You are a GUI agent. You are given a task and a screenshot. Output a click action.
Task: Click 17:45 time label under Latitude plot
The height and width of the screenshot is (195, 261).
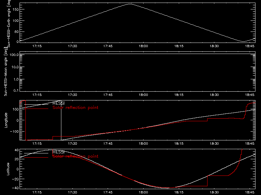click(x=108, y=192)
